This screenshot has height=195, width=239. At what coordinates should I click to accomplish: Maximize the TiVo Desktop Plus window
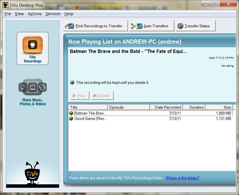tap(215, 4)
